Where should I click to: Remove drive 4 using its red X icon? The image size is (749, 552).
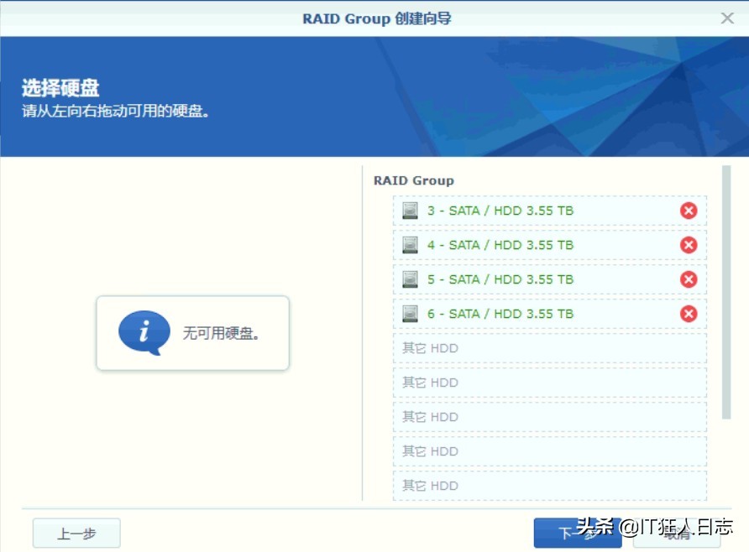689,245
